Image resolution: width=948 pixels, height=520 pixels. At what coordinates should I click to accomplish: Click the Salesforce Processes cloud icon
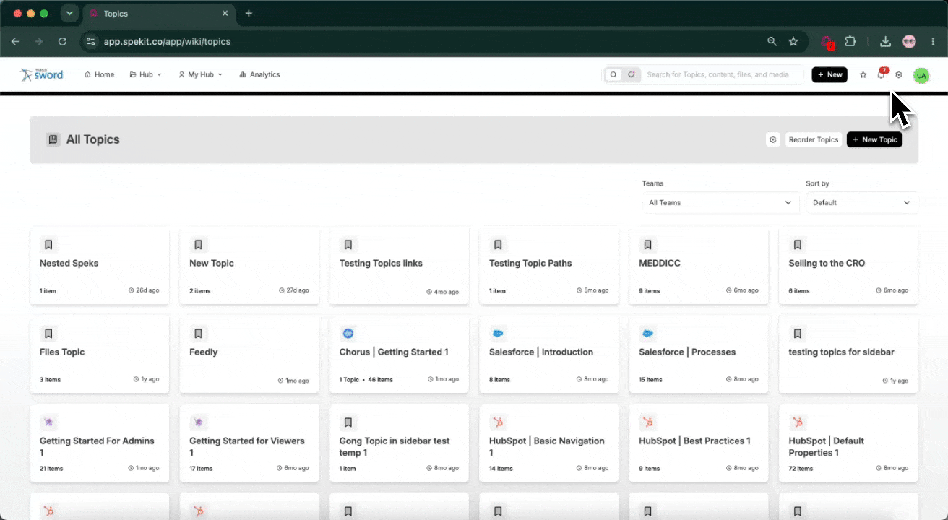[648, 334]
